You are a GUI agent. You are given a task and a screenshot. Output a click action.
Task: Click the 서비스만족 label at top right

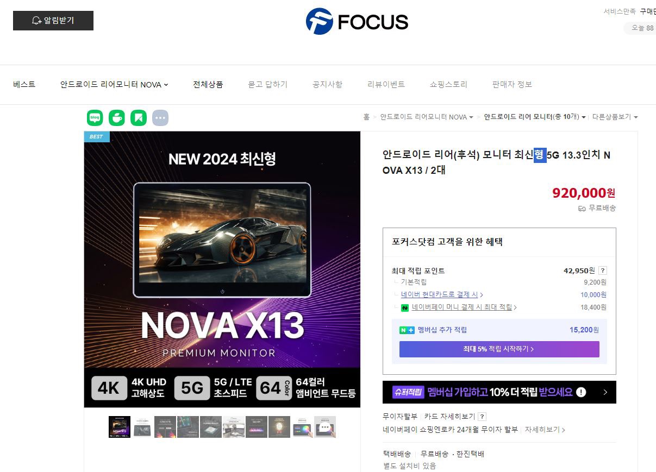(x=620, y=11)
